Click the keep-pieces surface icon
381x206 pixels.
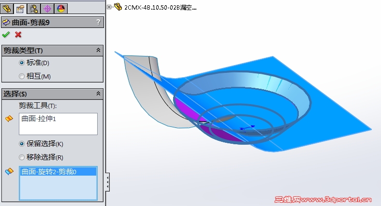9,171
